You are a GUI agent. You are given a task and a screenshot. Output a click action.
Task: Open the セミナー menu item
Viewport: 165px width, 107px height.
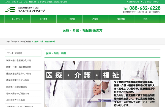tap(147, 19)
